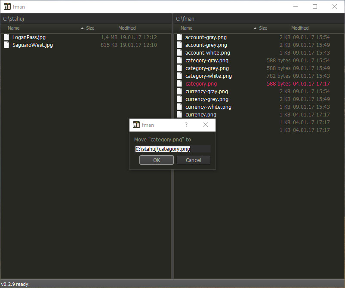Screen dimensions: 345x288
Task: Select currency-white.png file name
Action: 208,107
